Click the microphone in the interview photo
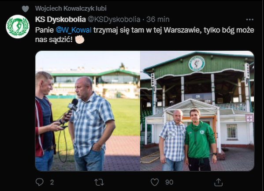 (x=73, y=105)
